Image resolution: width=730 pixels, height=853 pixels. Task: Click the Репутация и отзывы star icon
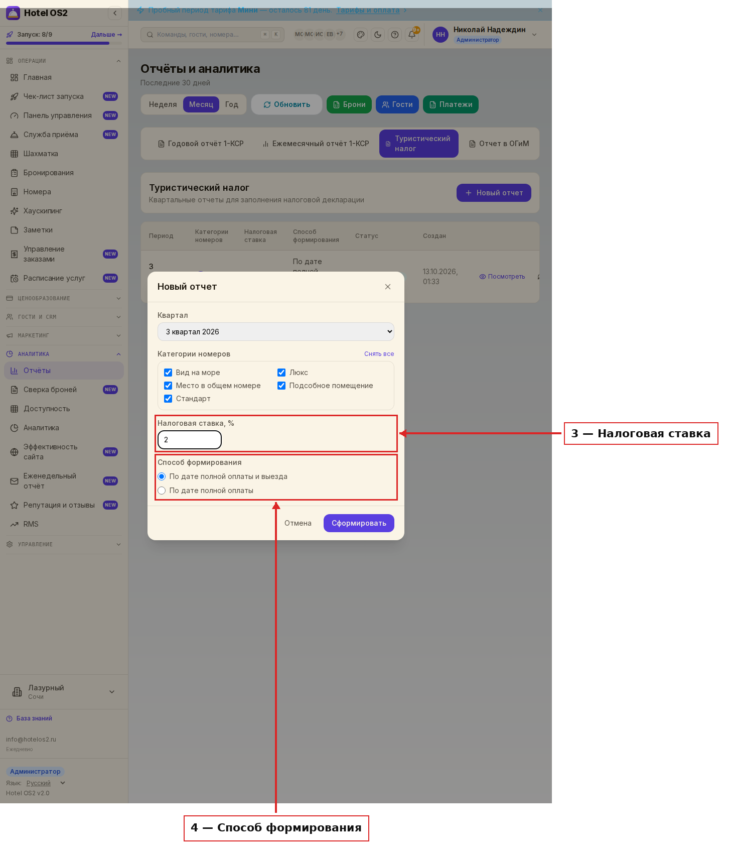click(x=14, y=505)
